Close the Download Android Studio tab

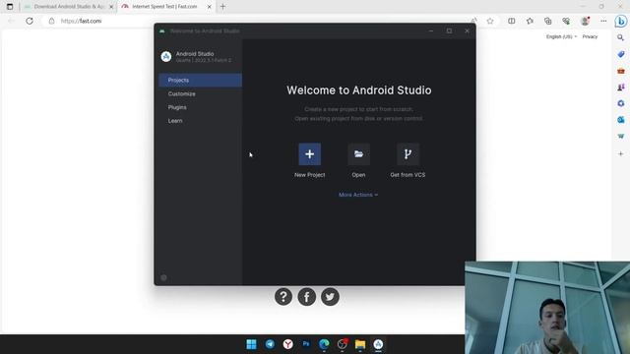(x=111, y=7)
